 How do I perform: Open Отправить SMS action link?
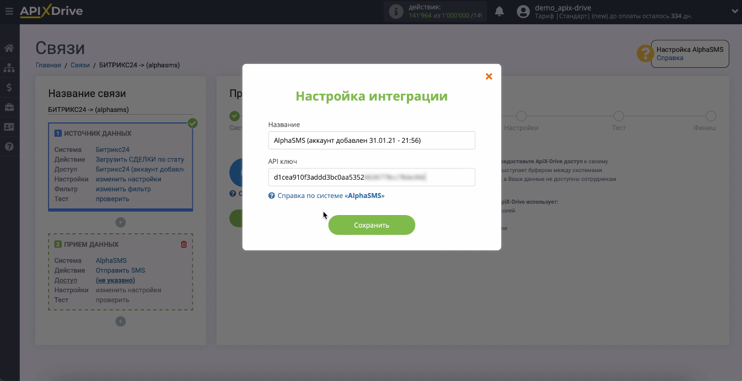click(121, 270)
